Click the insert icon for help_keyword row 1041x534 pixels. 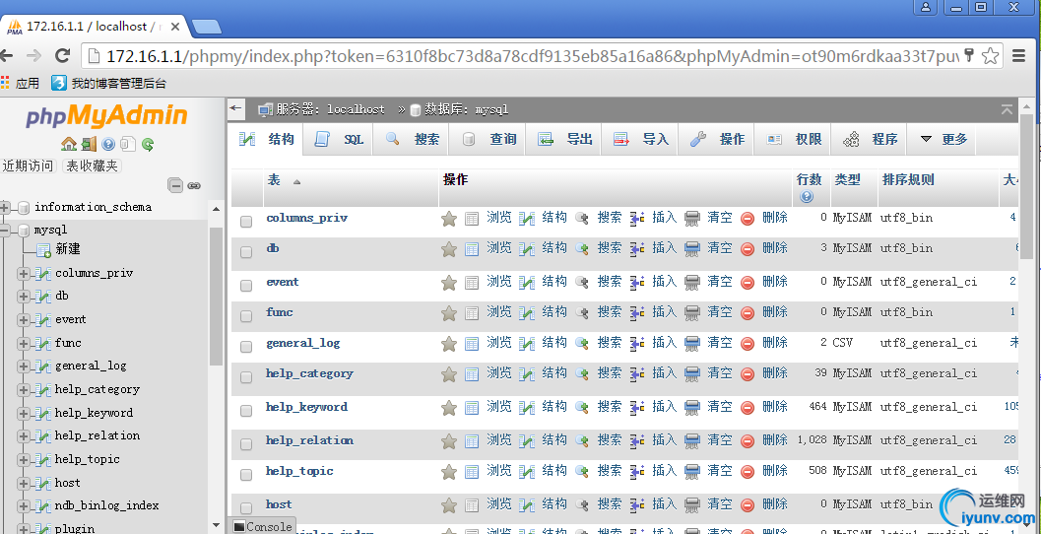tap(637, 408)
